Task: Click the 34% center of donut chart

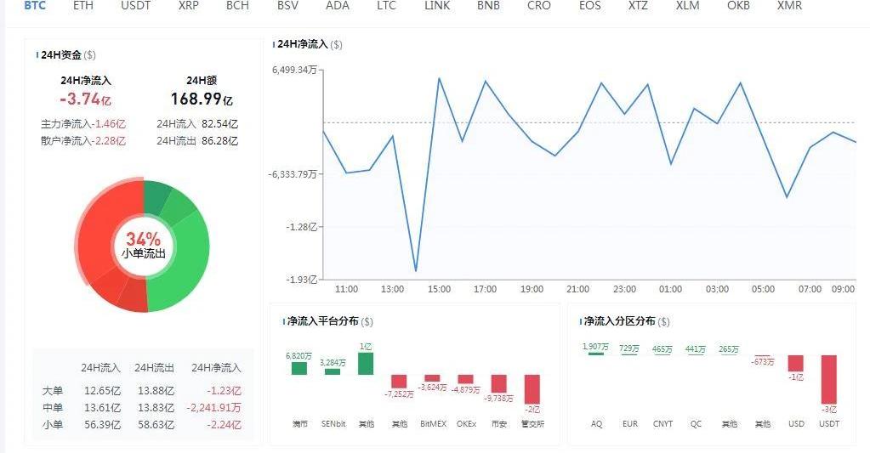Action: tap(143, 245)
